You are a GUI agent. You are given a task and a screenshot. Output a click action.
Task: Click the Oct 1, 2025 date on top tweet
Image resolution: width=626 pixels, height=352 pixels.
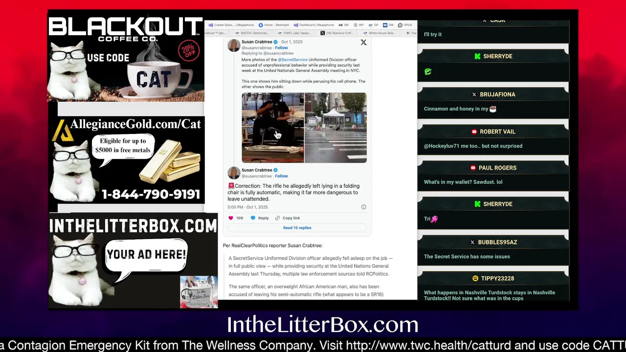point(292,42)
